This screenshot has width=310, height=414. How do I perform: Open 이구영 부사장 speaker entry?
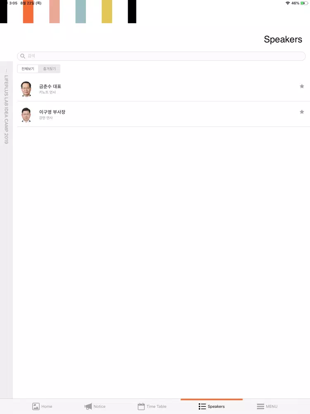pyautogui.click(x=163, y=114)
